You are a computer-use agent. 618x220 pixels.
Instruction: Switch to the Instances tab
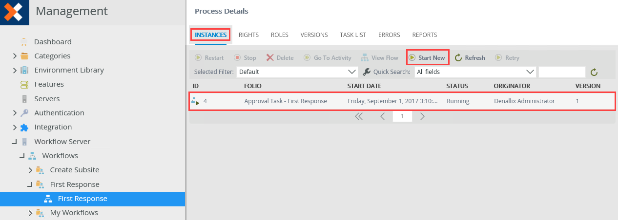pos(210,35)
